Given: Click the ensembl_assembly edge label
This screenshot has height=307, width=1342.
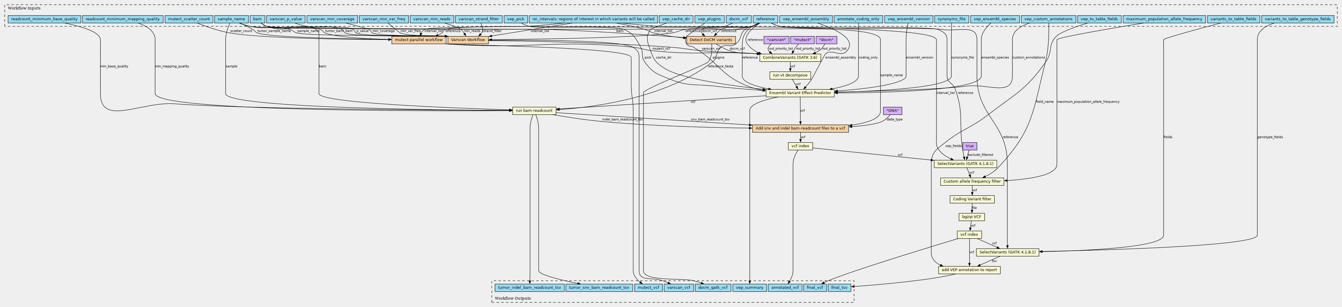Looking at the screenshot, I should tap(841, 58).
